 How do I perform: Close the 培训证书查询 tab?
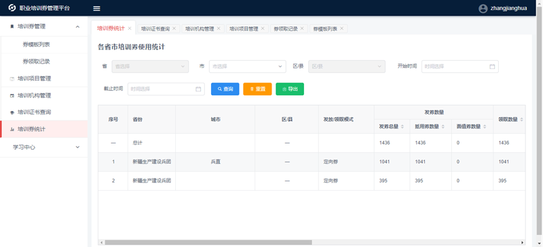(174, 28)
